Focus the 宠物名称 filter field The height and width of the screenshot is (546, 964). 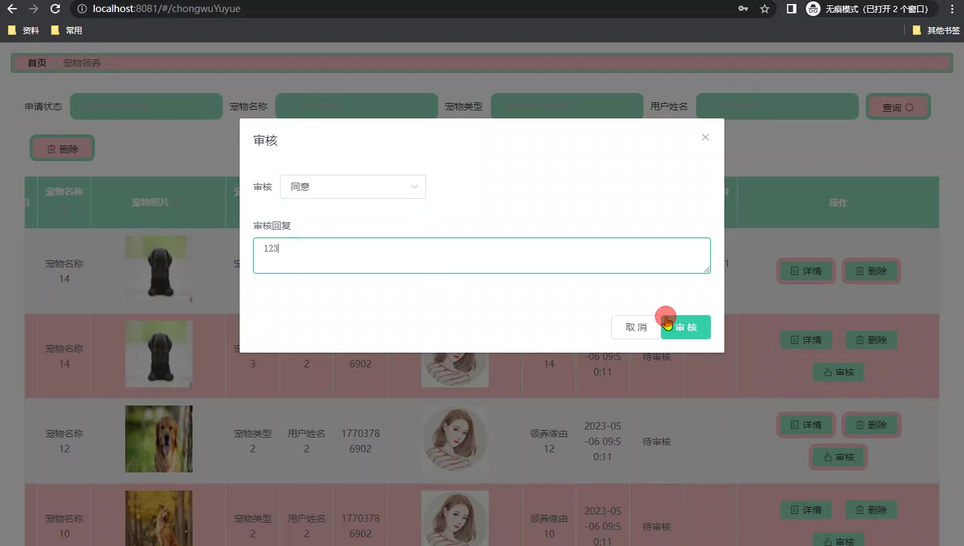tap(357, 106)
